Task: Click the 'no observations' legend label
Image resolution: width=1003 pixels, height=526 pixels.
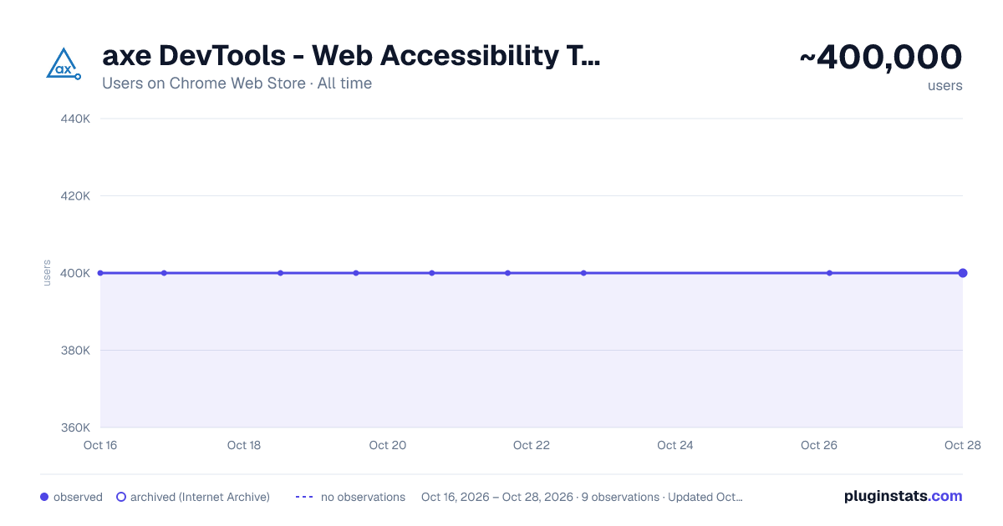Action: pos(363,497)
